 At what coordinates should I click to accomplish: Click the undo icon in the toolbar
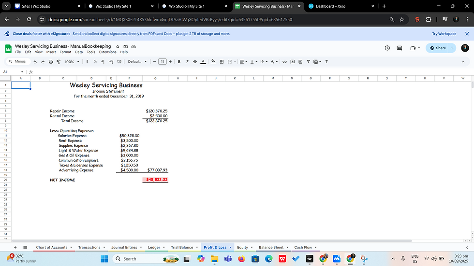(35, 61)
